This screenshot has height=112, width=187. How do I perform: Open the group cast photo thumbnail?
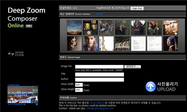click(x=106, y=27)
